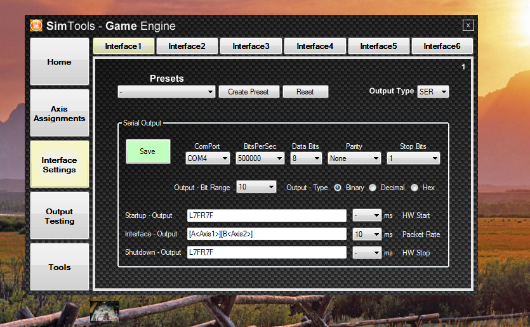Image resolution: width=530 pixels, height=327 pixels.
Task: Expand the Presets dropdown
Action: click(167, 92)
